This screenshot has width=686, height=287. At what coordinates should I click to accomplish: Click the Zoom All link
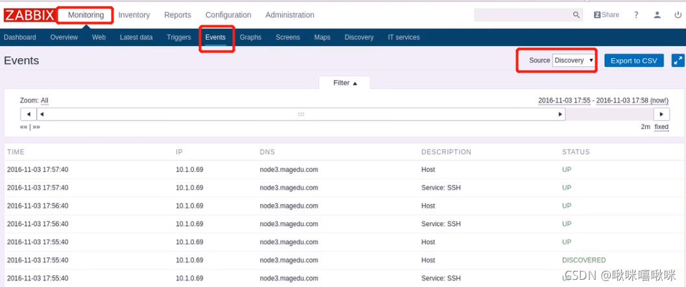[45, 100]
